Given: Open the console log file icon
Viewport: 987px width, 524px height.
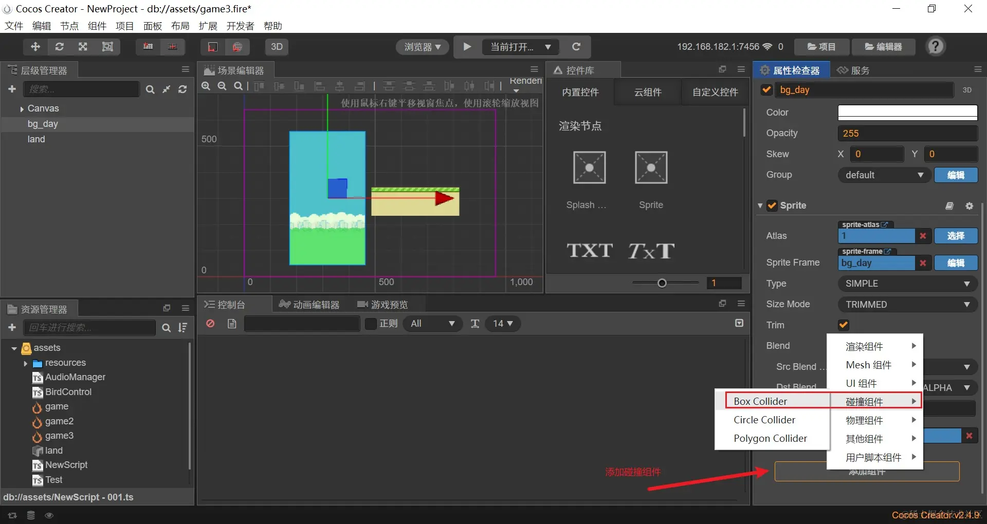Looking at the screenshot, I should [232, 323].
